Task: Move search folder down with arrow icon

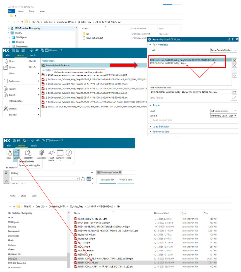Action: (x=235, y=75)
